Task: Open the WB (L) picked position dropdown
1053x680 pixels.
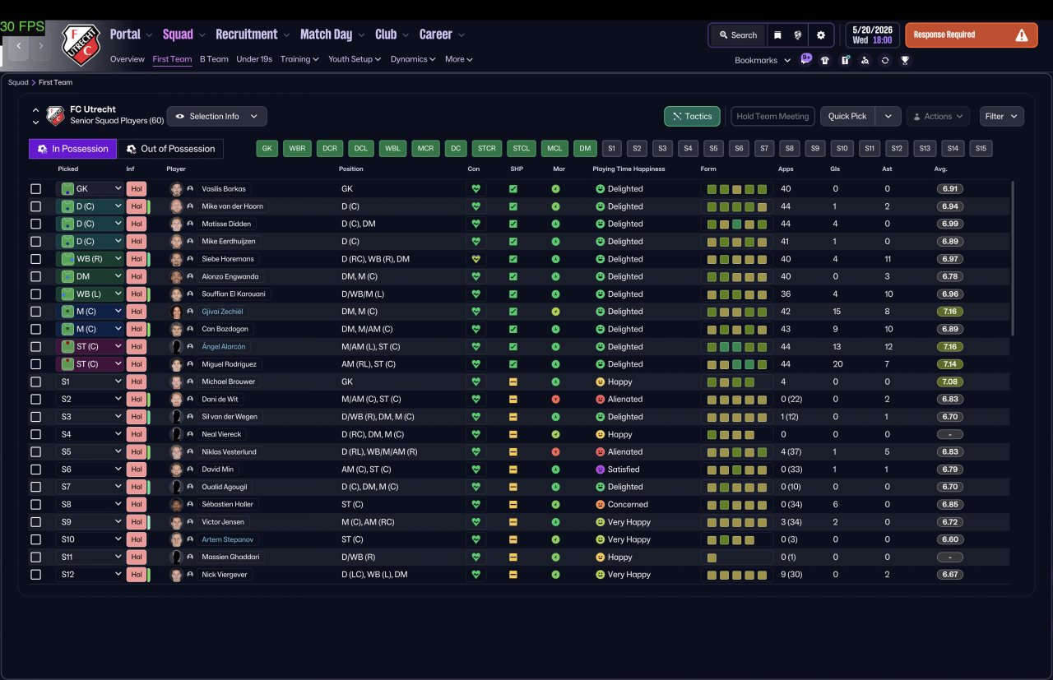Action: coord(90,294)
